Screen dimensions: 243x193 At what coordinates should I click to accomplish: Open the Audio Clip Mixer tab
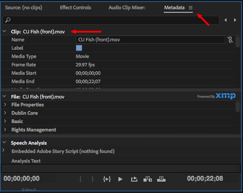[x=127, y=7]
